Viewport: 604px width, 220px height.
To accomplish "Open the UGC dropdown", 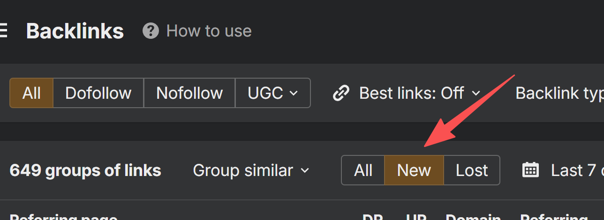I will pyautogui.click(x=272, y=93).
